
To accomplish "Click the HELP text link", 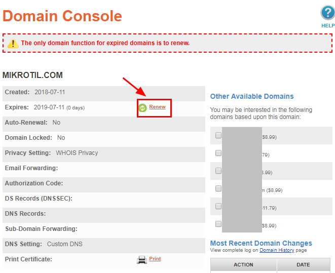I will click(328, 26).
